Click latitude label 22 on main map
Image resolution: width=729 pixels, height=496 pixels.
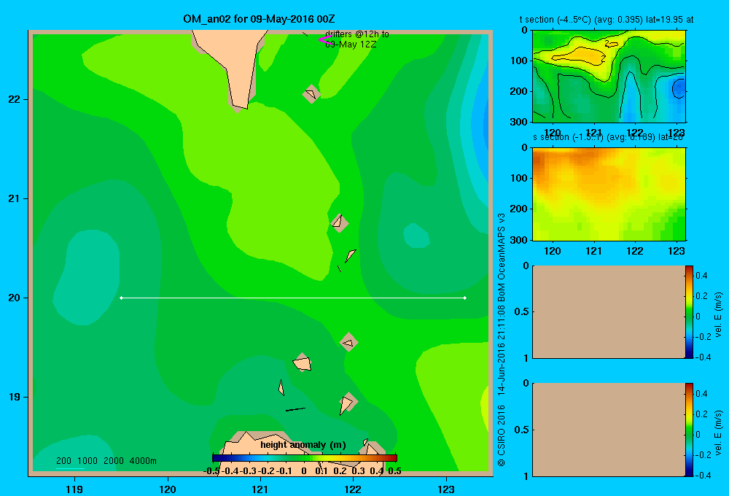point(14,99)
